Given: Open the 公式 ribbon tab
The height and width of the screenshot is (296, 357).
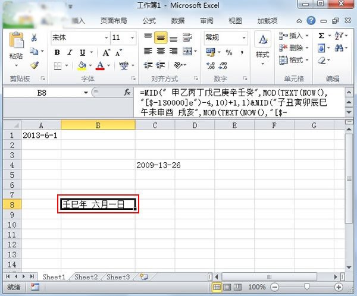Looking at the screenshot, I should pyautogui.click(x=149, y=21).
